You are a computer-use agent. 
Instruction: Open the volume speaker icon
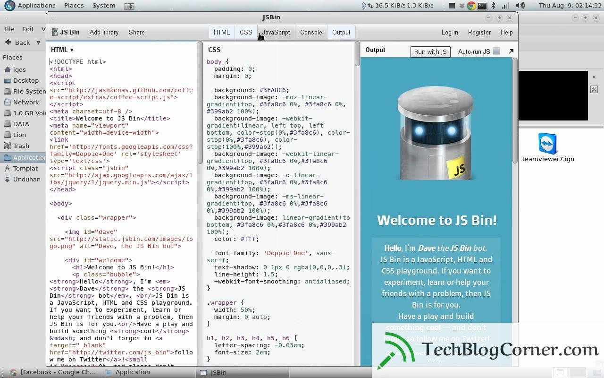(x=520, y=6)
